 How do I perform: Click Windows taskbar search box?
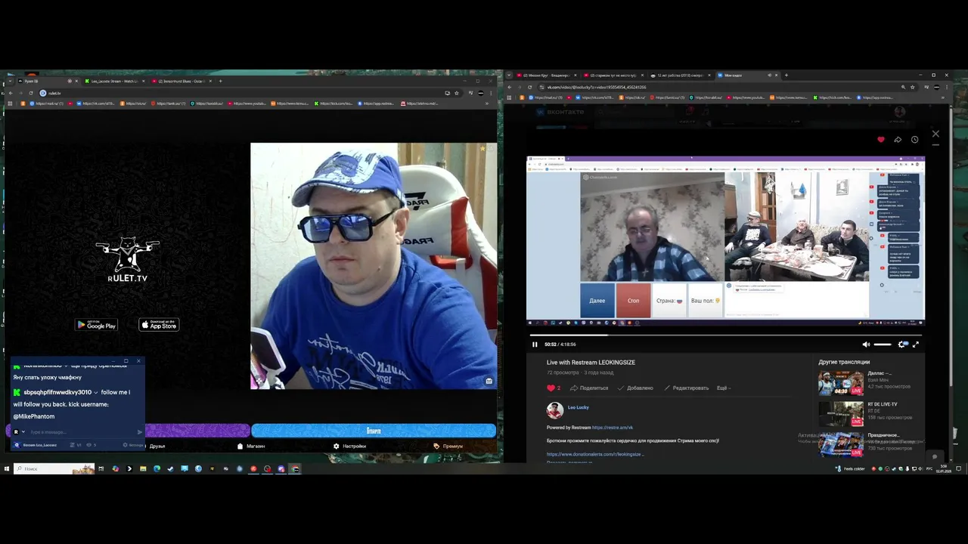(x=54, y=468)
